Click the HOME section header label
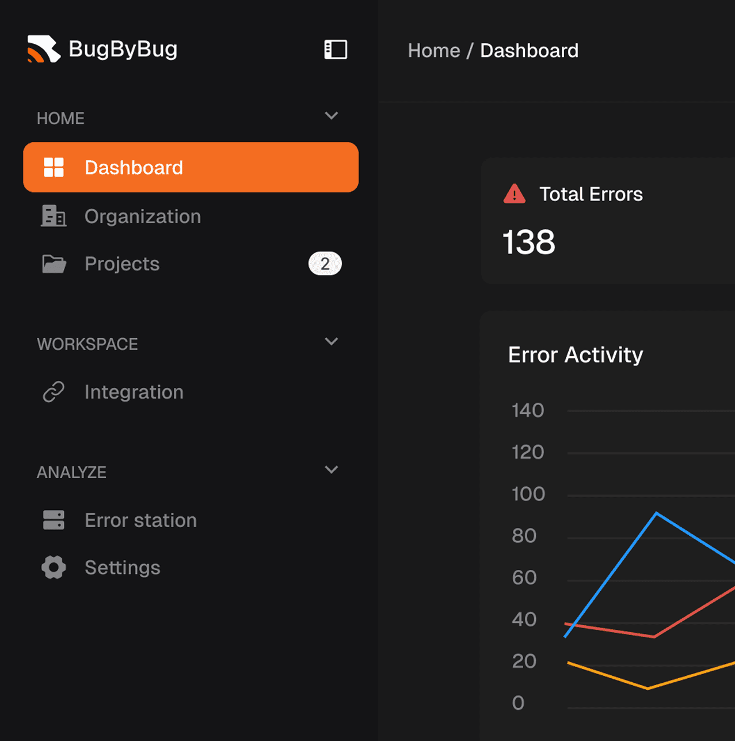 pyautogui.click(x=60, y=119)
